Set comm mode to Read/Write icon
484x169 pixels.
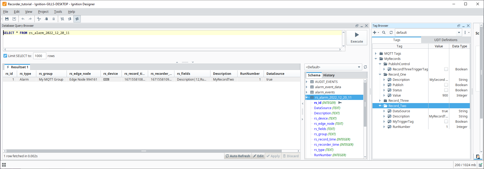click(77, 19)
